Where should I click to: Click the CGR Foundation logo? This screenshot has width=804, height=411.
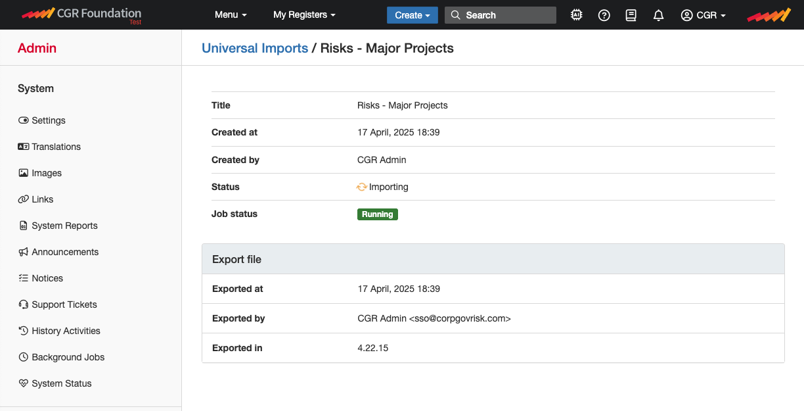(x=81, y=13)
